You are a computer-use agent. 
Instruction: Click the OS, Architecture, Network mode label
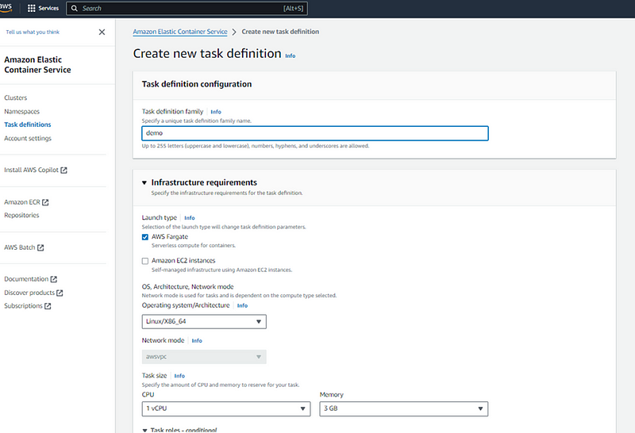point(187,287)
